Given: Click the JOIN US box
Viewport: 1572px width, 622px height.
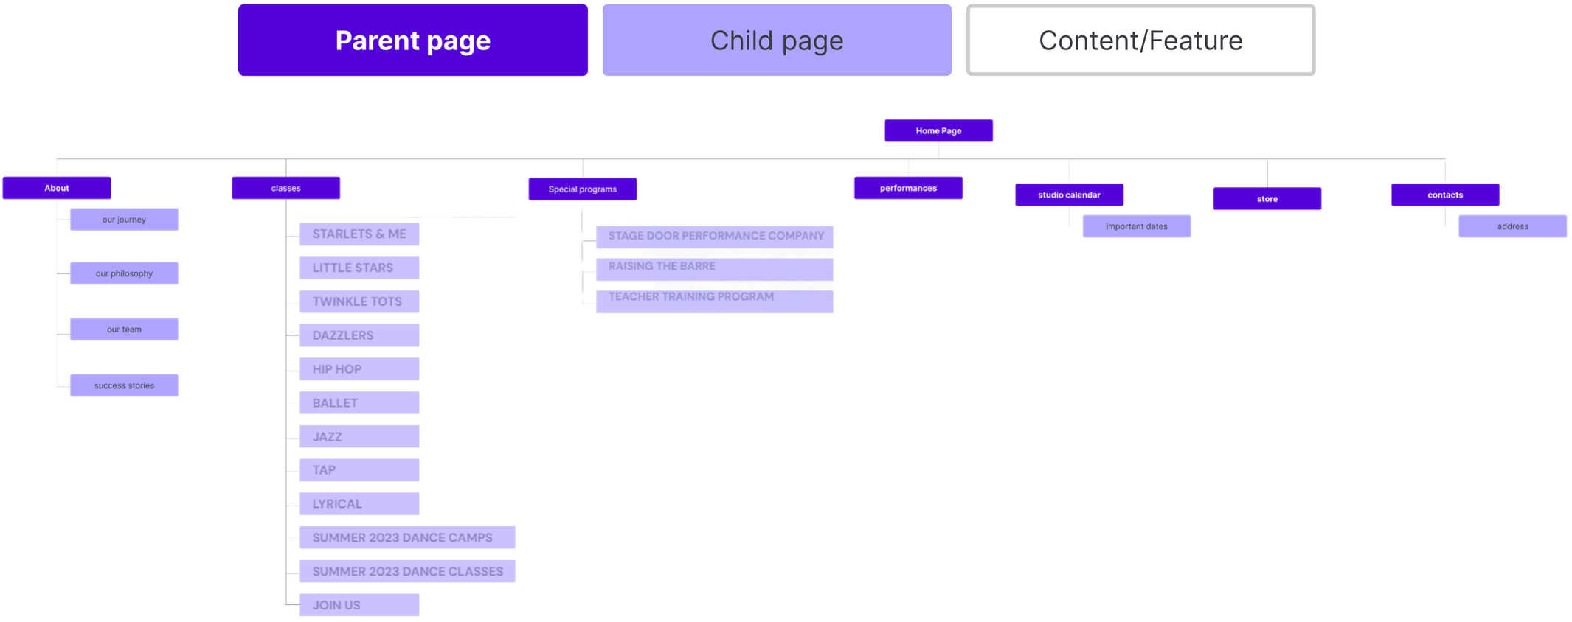Looking at the screenshot, I should [359, 605].
